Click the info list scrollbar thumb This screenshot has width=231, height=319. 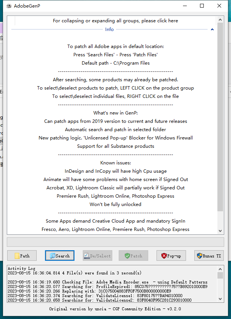(x=220, y=117)
